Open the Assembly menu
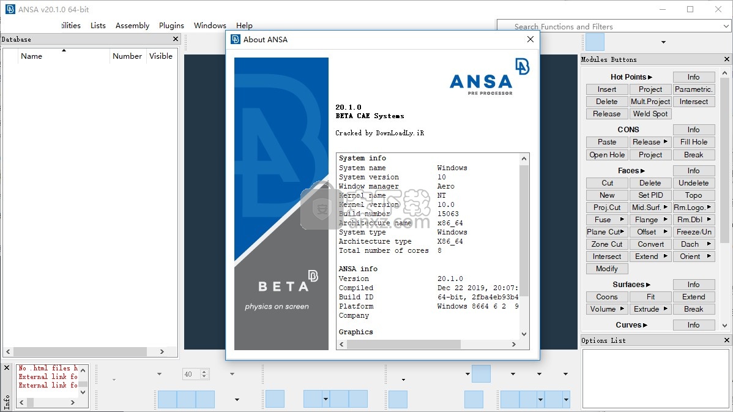The height and width of the screenshot is (412, 733). [132, 25]
